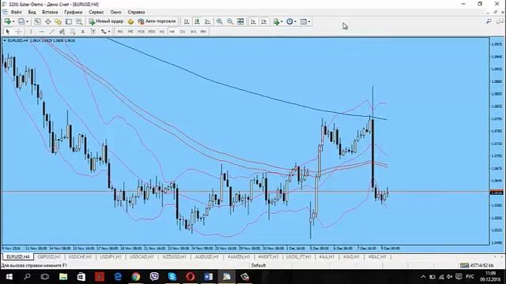Screen dimensions: 506x284
Task: Zoom out of the chart
Action: tap(230, 21)
